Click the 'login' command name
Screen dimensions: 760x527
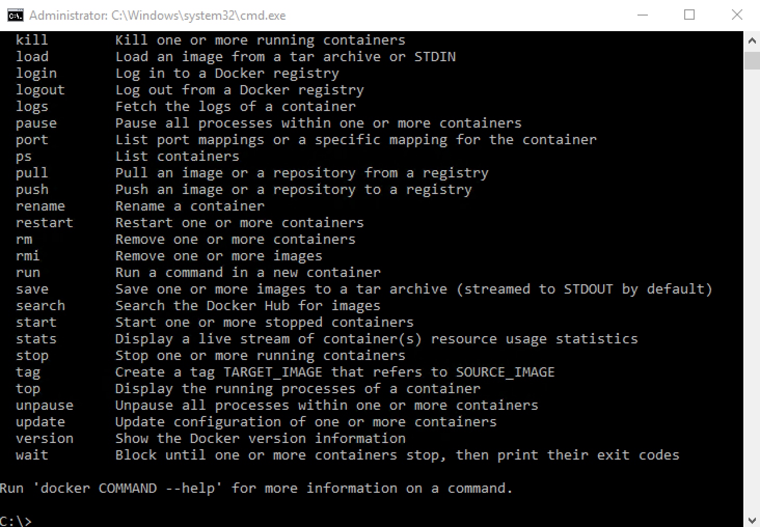coord(36,73)
